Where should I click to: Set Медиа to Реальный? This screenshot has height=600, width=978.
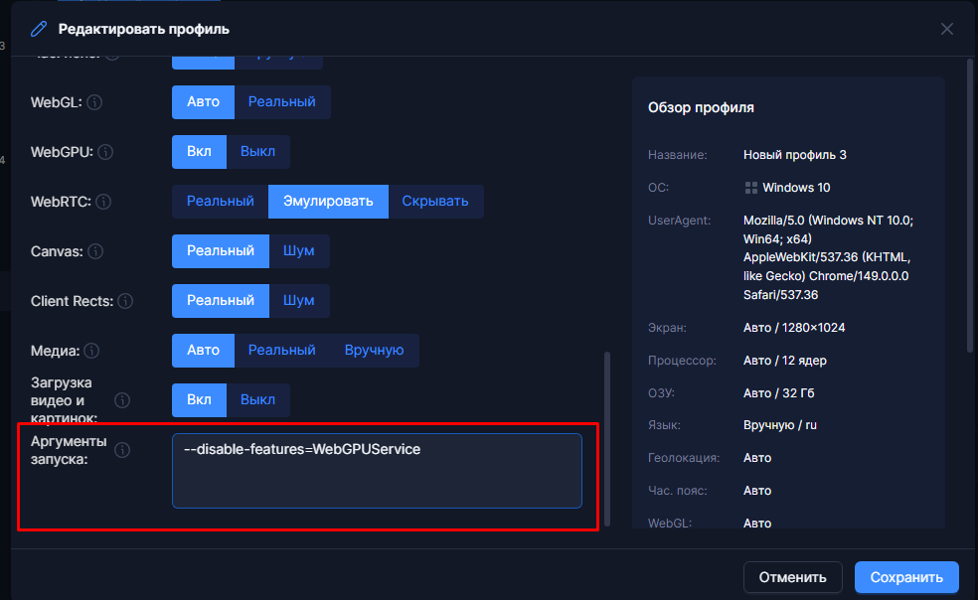click(282, 351)
